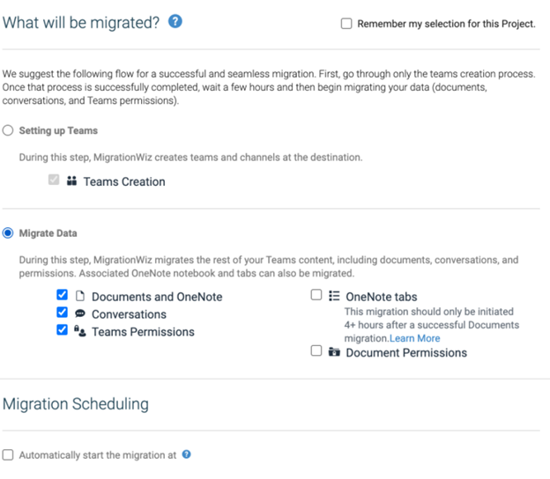Uncheck the Teams Permissions checkbox
Screen dimensions: 550x479
[62, 331]
